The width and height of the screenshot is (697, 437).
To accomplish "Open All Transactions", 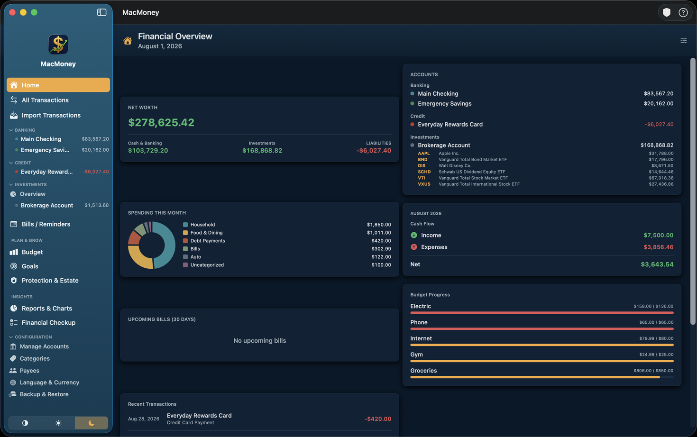I will [x=58, y=100].
